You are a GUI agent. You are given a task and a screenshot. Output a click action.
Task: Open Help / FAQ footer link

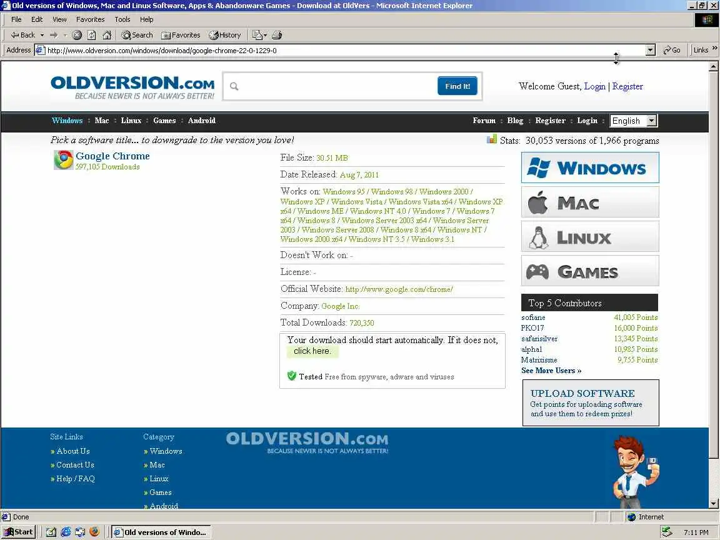pos(75,479)
